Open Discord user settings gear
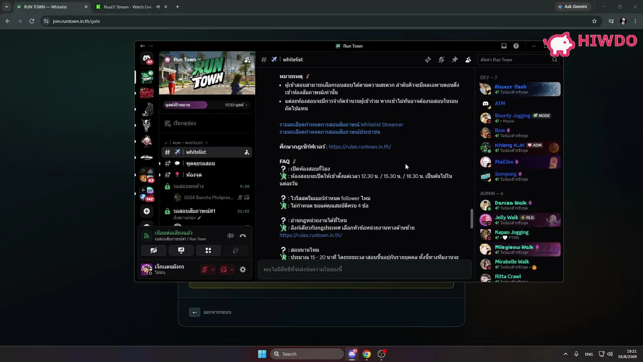The image size is (643, 362). (243, 269)
